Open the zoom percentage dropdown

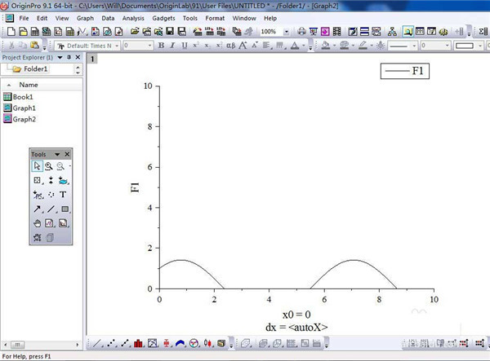[286, 32]
